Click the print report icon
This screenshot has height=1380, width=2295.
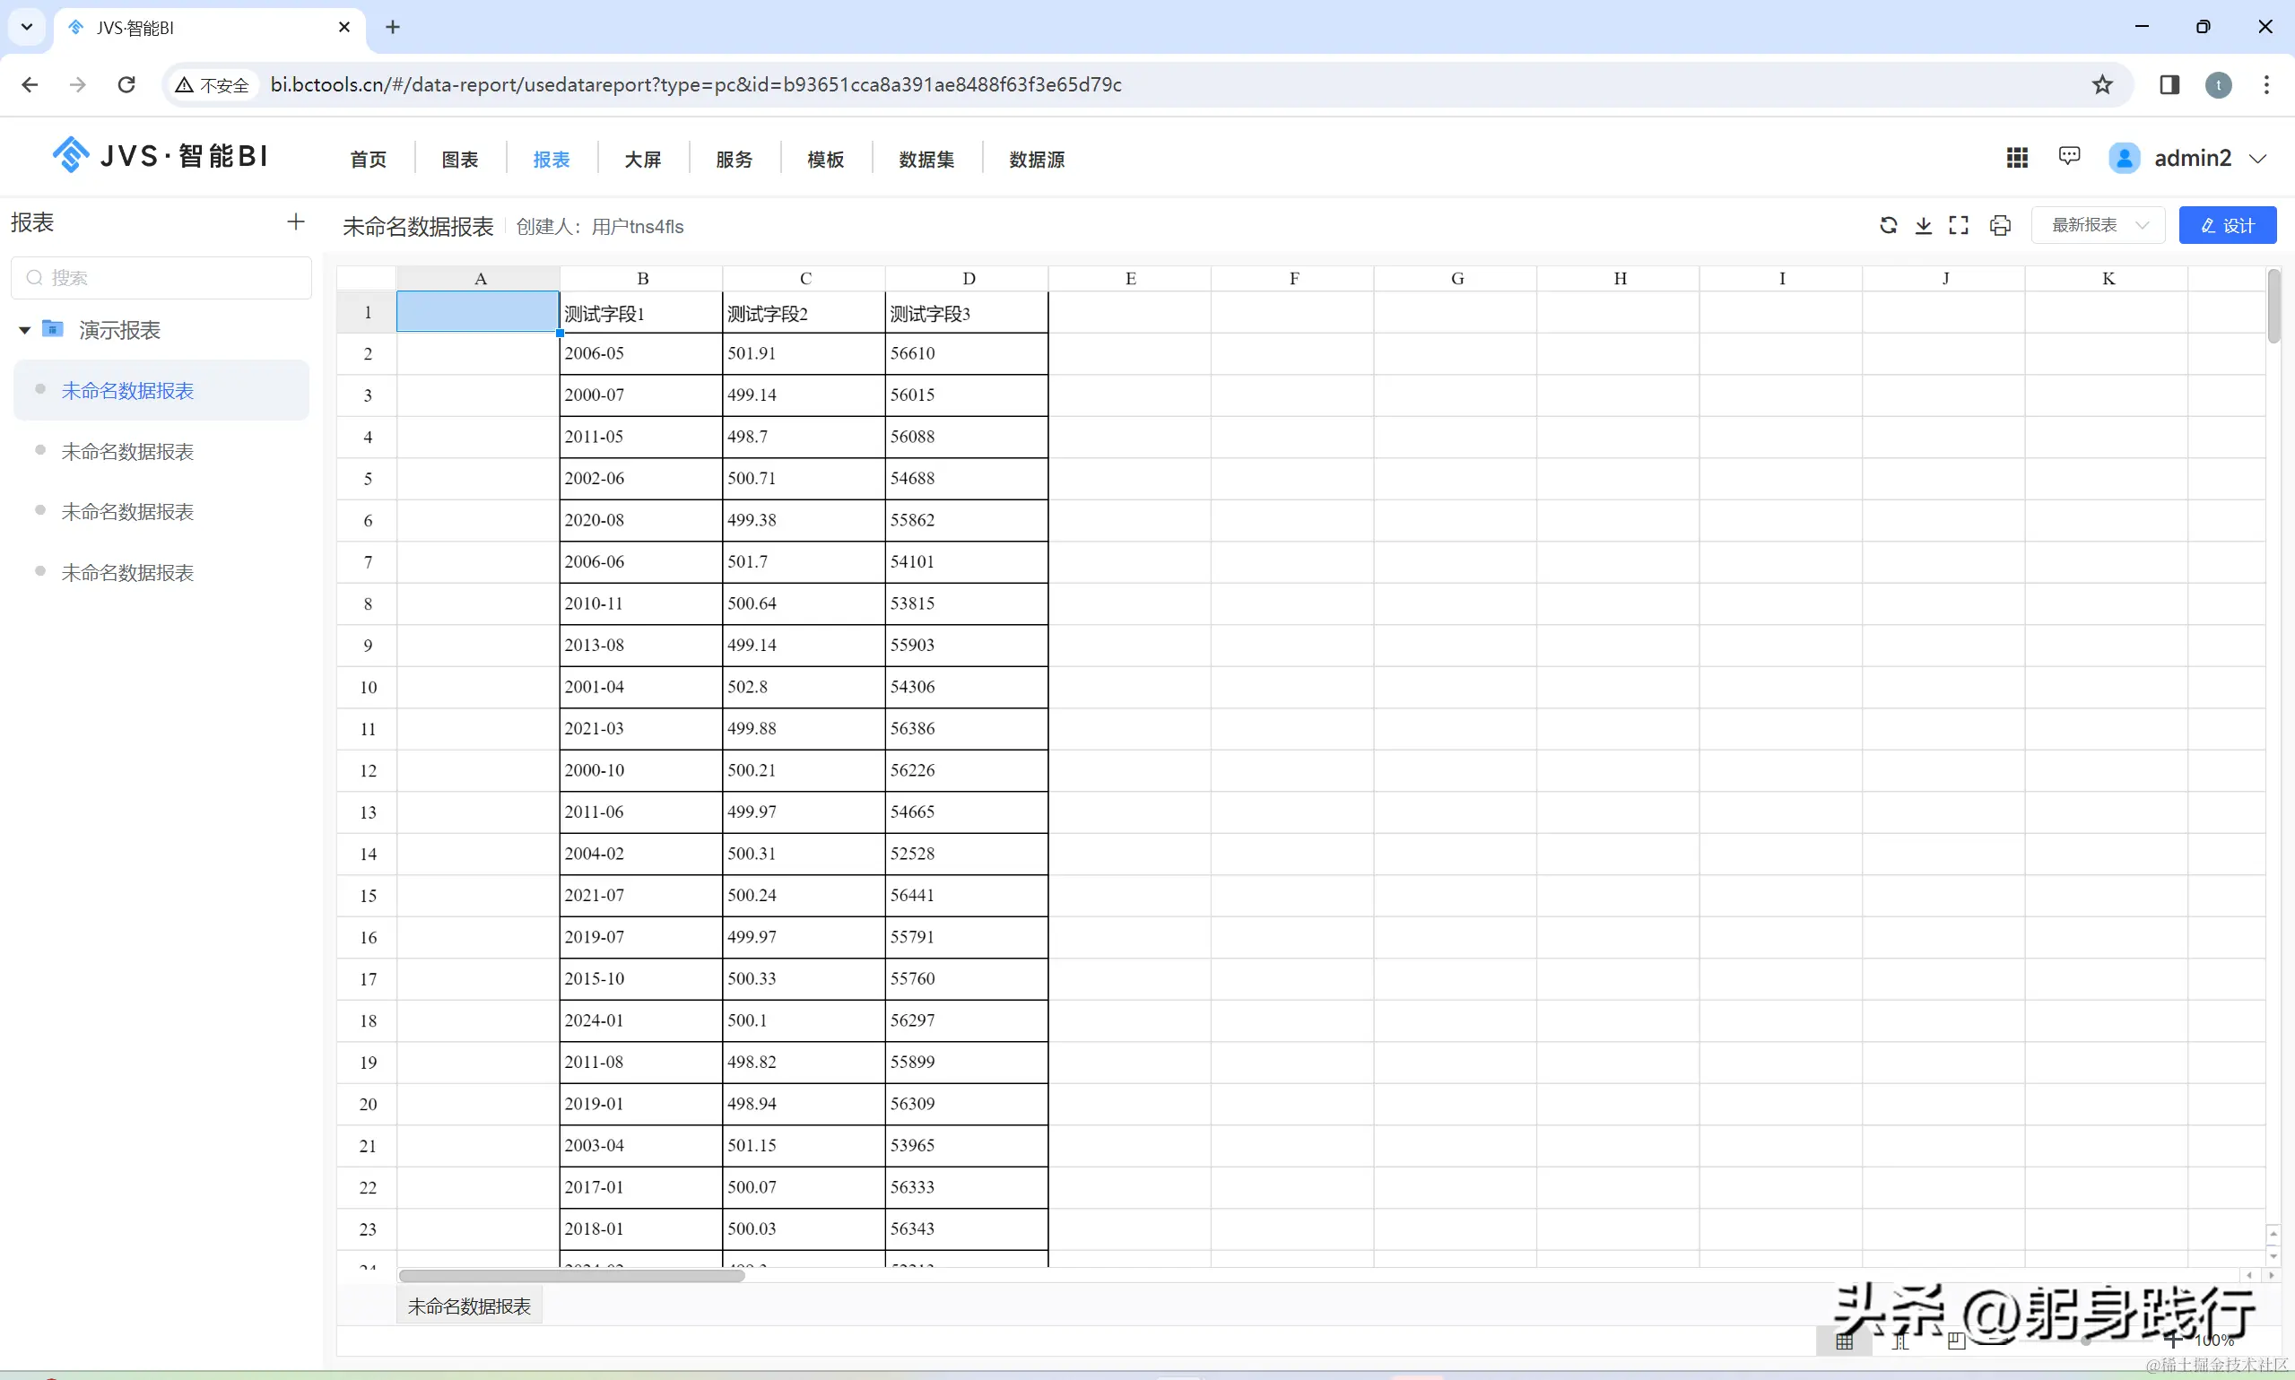(x=2000, y=225)
